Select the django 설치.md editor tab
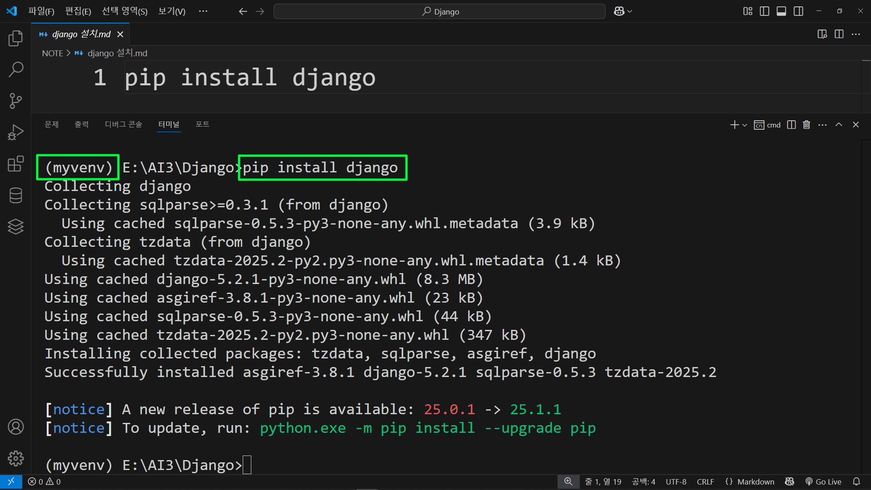Image resolution: width=871 pixels, height=490 pixels. [81, 34]
